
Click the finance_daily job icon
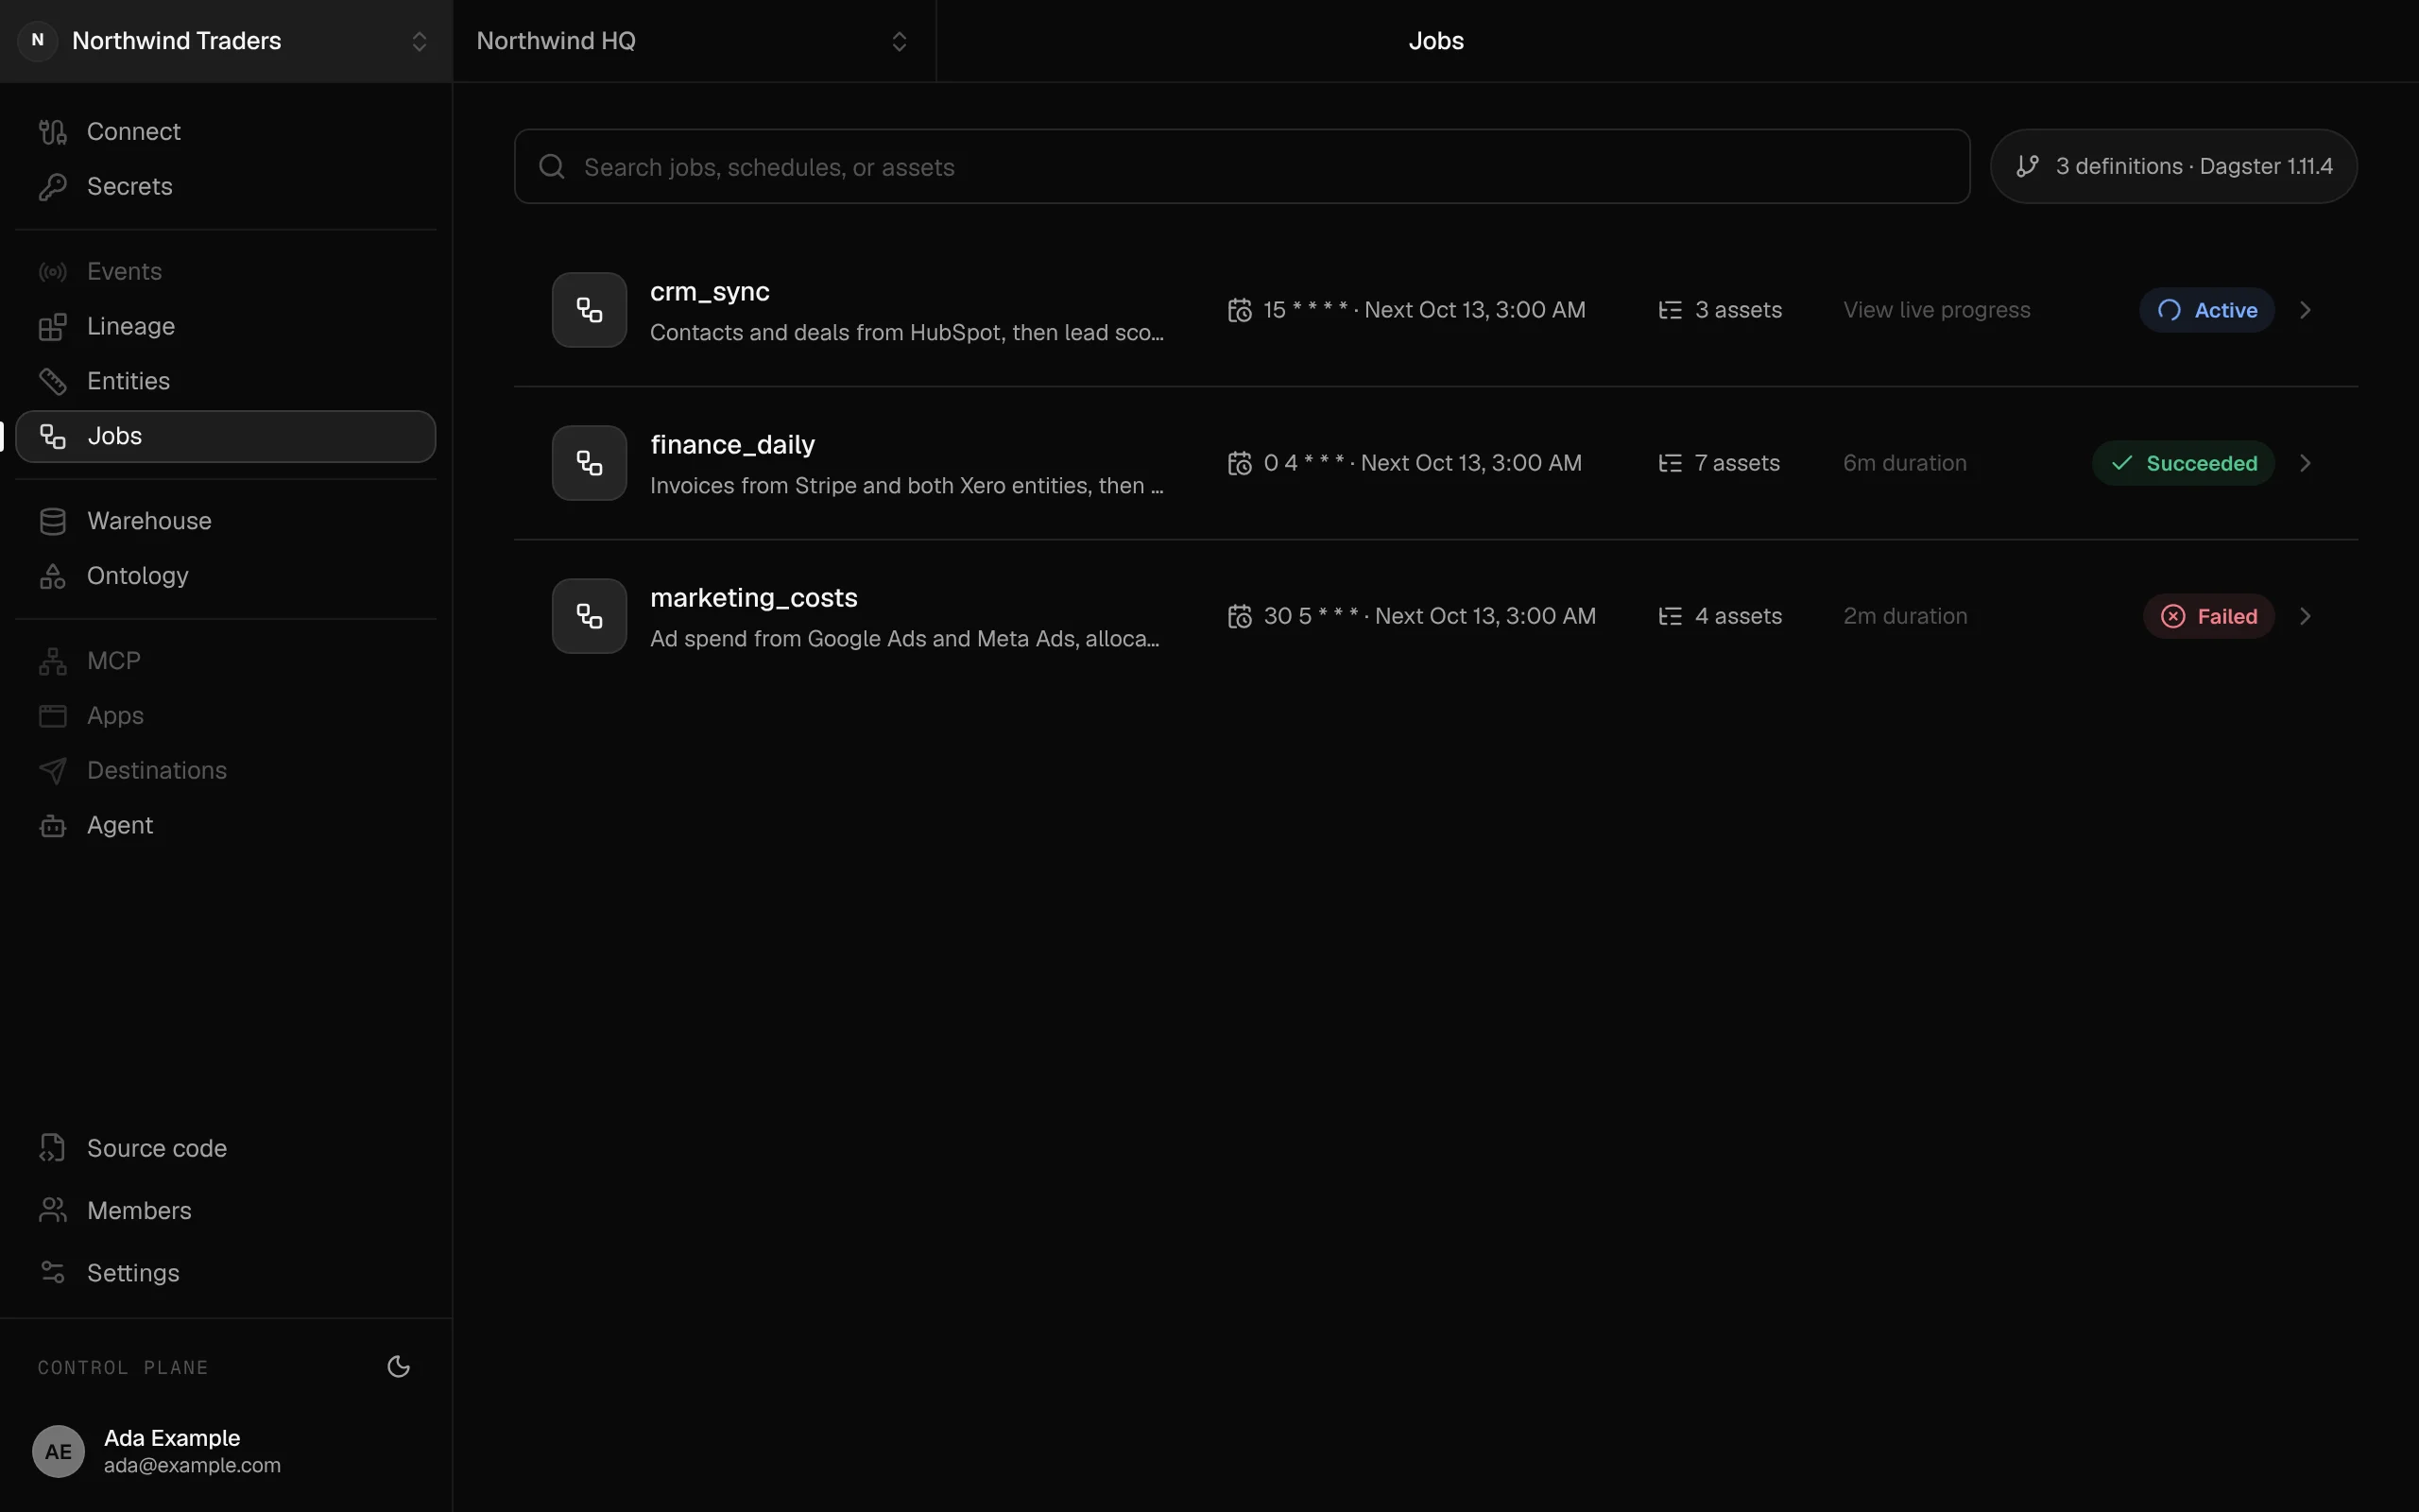(590, 464)
